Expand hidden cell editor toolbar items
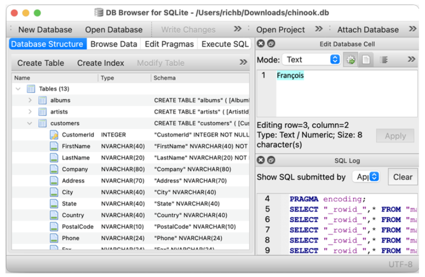 point(411,59)
